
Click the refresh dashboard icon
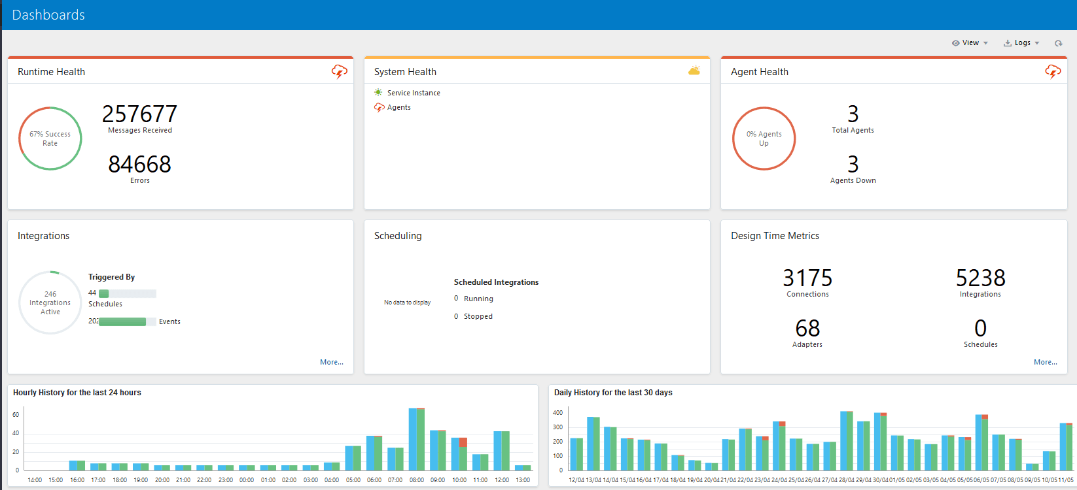(1058, 43)
